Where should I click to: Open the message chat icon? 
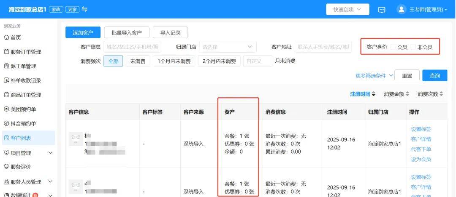pos(382,10)
